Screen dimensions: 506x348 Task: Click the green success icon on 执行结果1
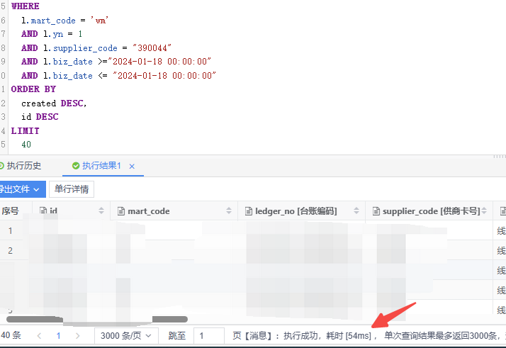click(76, 166)
